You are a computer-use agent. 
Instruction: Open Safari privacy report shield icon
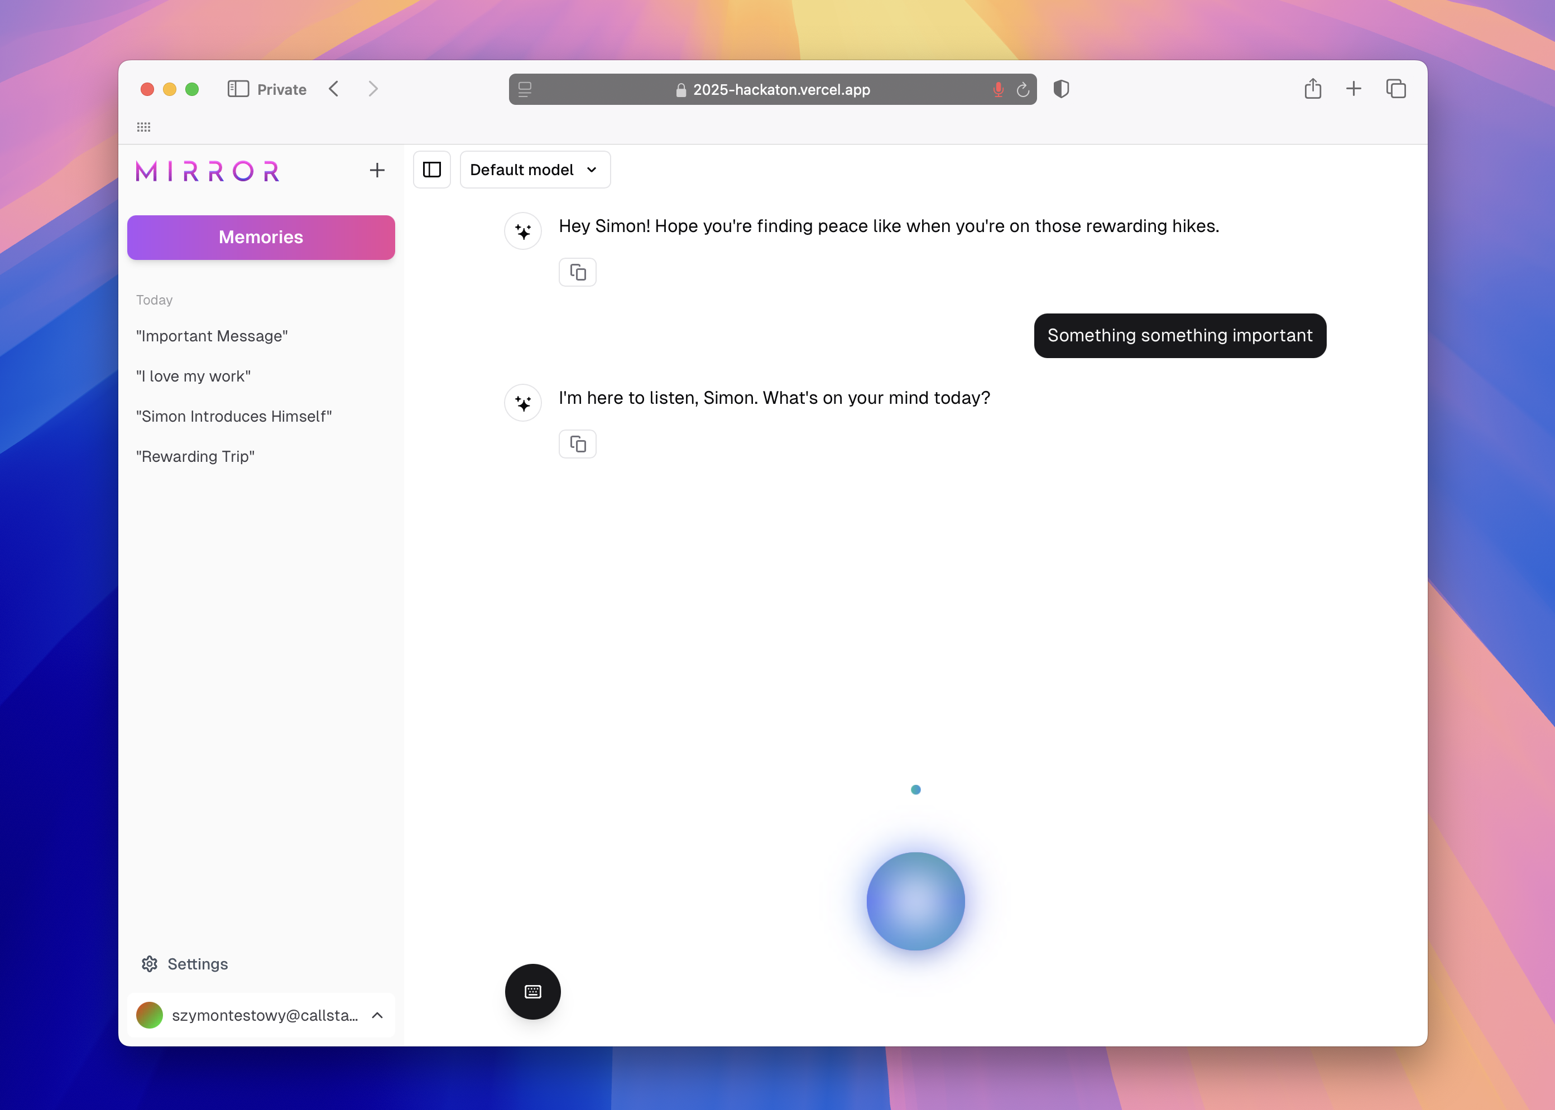click(x=1060, y=89)
